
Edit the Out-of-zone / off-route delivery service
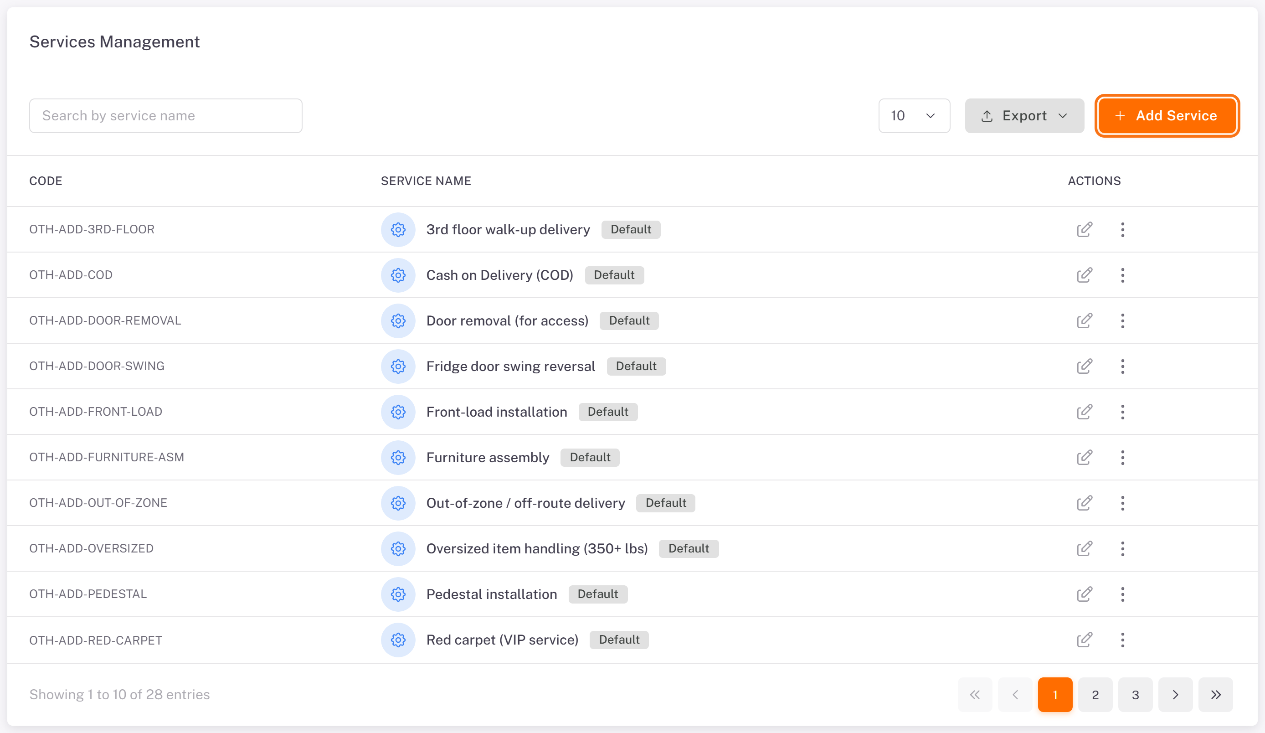tap(1084, 503)
